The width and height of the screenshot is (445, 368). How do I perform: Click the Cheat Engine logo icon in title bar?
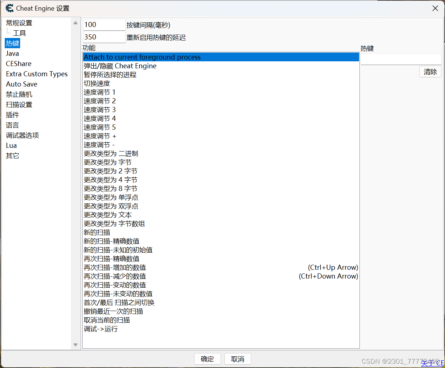click(x=10, y=8)
